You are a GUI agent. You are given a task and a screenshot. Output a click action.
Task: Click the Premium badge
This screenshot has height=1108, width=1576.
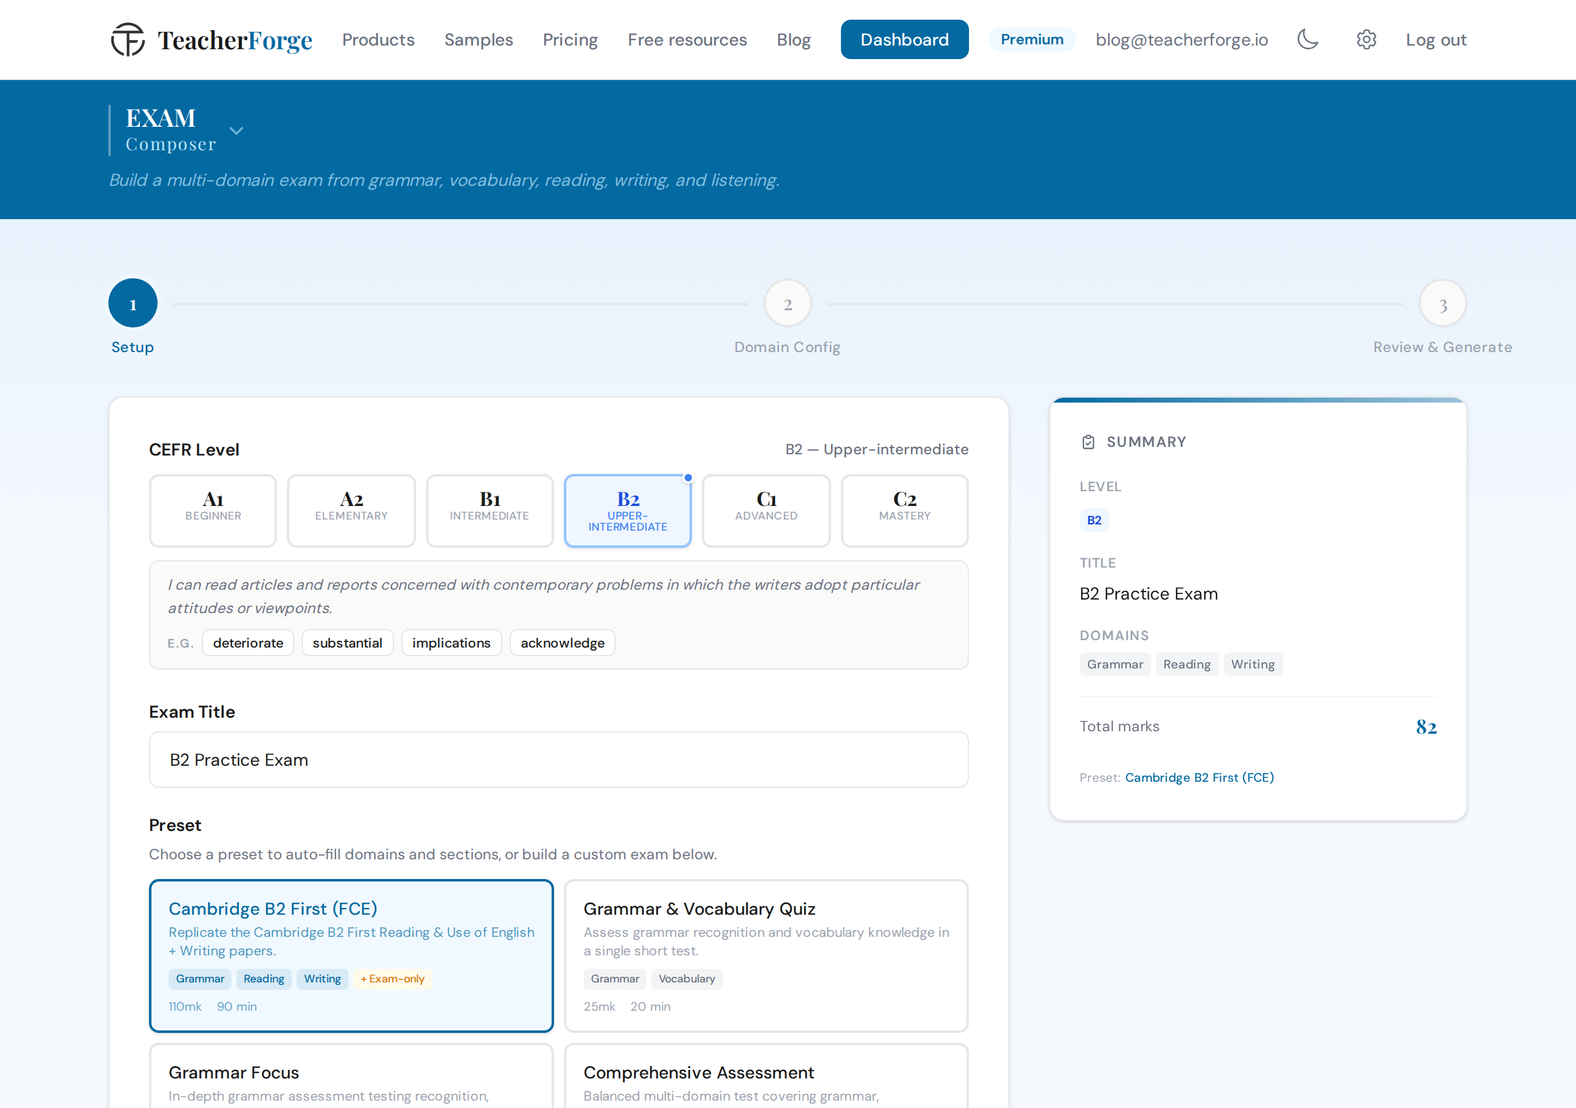[x=1032, y=40]
